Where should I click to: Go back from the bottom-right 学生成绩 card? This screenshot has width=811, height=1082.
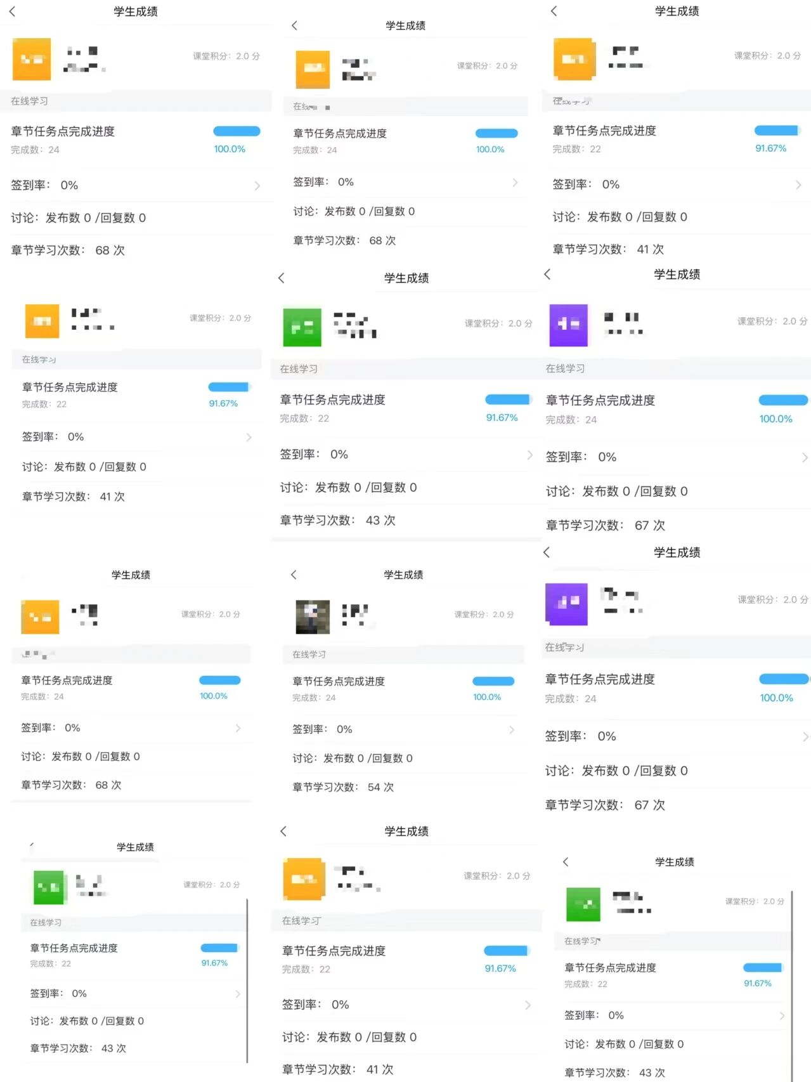[x=566, y=861]
